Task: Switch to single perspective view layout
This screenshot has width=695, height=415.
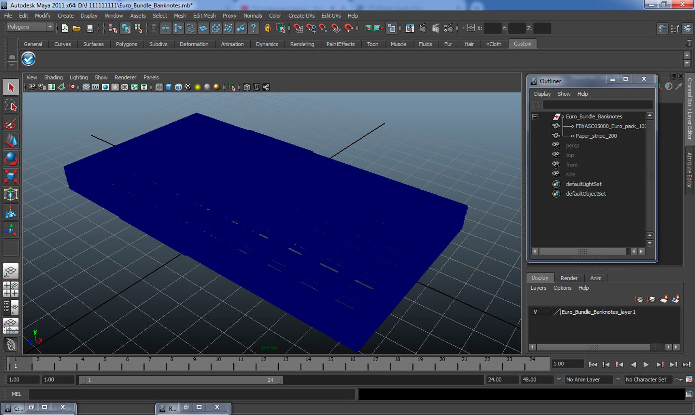Action: [x=11, y=271]
